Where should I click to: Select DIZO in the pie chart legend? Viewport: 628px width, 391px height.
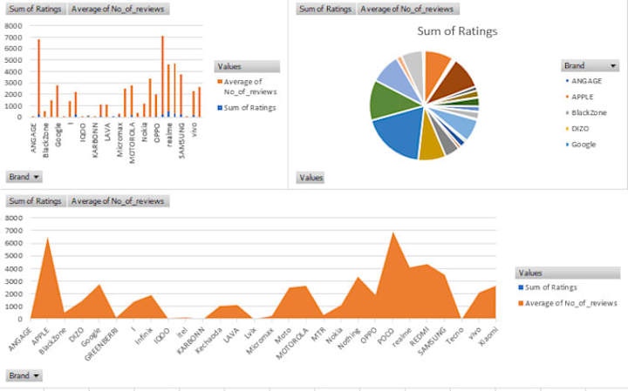580,129
